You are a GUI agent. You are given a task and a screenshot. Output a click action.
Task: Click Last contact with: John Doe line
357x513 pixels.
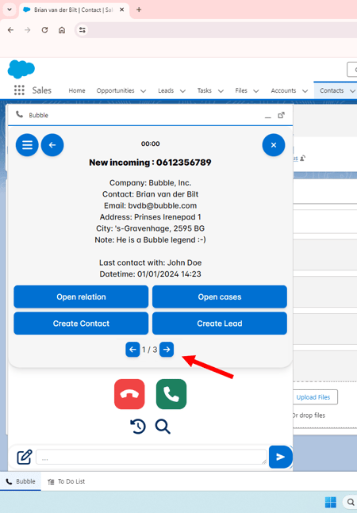point(150,262)
